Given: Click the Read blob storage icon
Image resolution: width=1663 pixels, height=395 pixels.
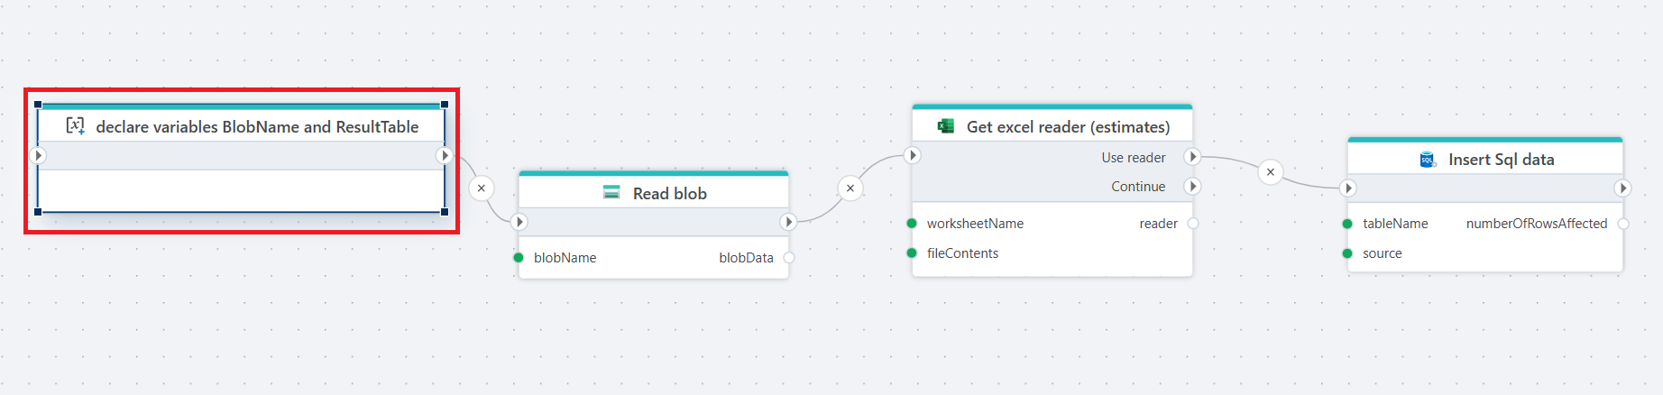Looking at the screenshot, I should pyautogui.click(x=611, y=192).
